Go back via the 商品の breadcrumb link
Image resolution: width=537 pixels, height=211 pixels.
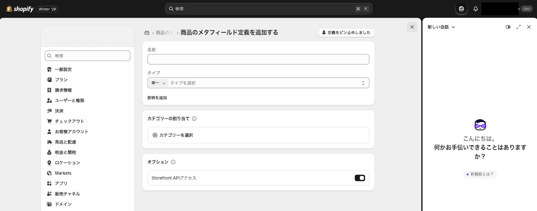tap(165, 33)
